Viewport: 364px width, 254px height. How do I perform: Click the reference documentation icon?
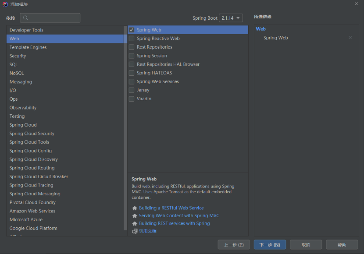tap(135, 231)
